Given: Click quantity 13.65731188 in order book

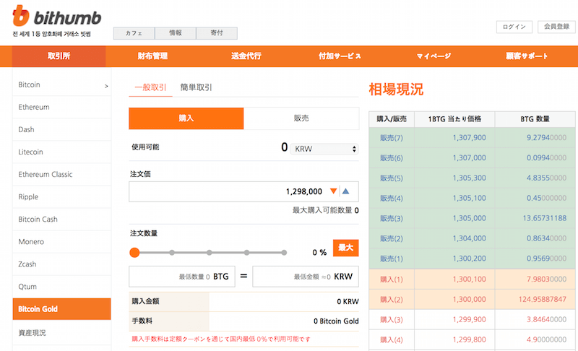Looking at the screenshot, I should point(545,218).
